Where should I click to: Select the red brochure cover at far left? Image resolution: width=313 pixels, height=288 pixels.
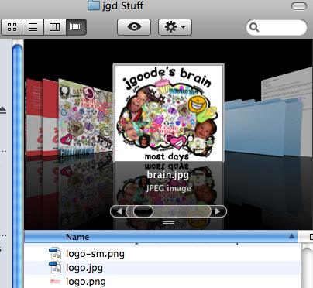(35, 118)
